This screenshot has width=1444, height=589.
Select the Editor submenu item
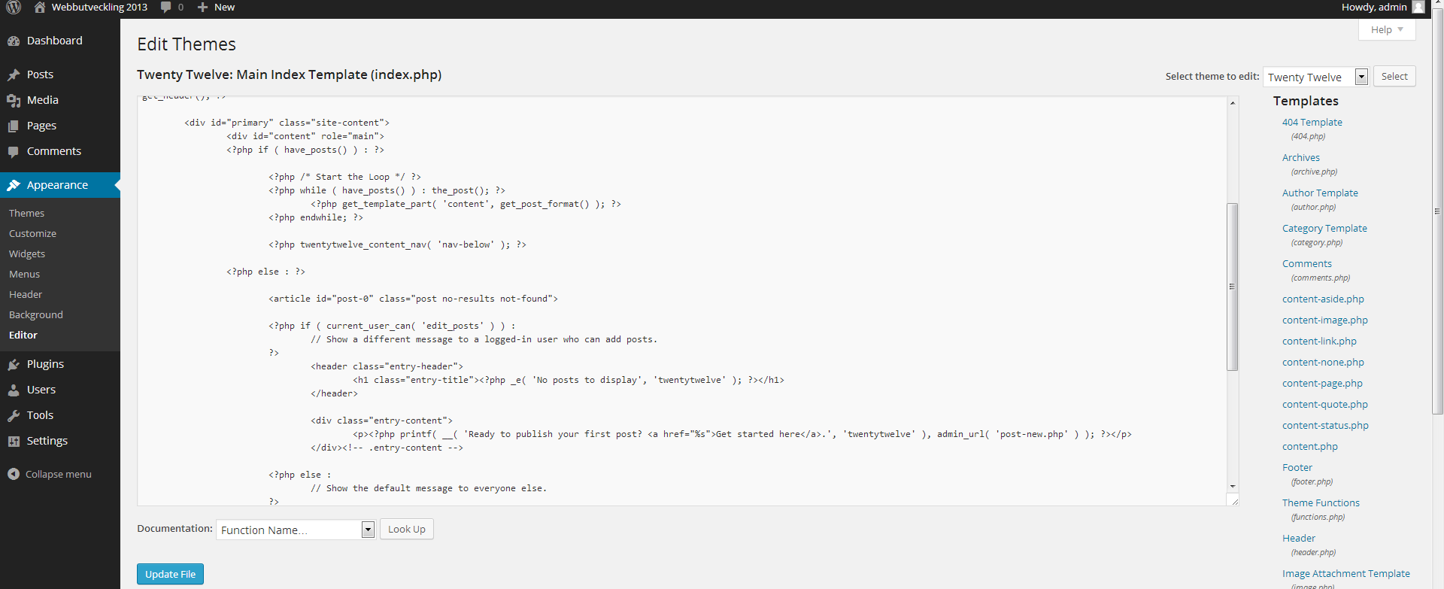23,335
